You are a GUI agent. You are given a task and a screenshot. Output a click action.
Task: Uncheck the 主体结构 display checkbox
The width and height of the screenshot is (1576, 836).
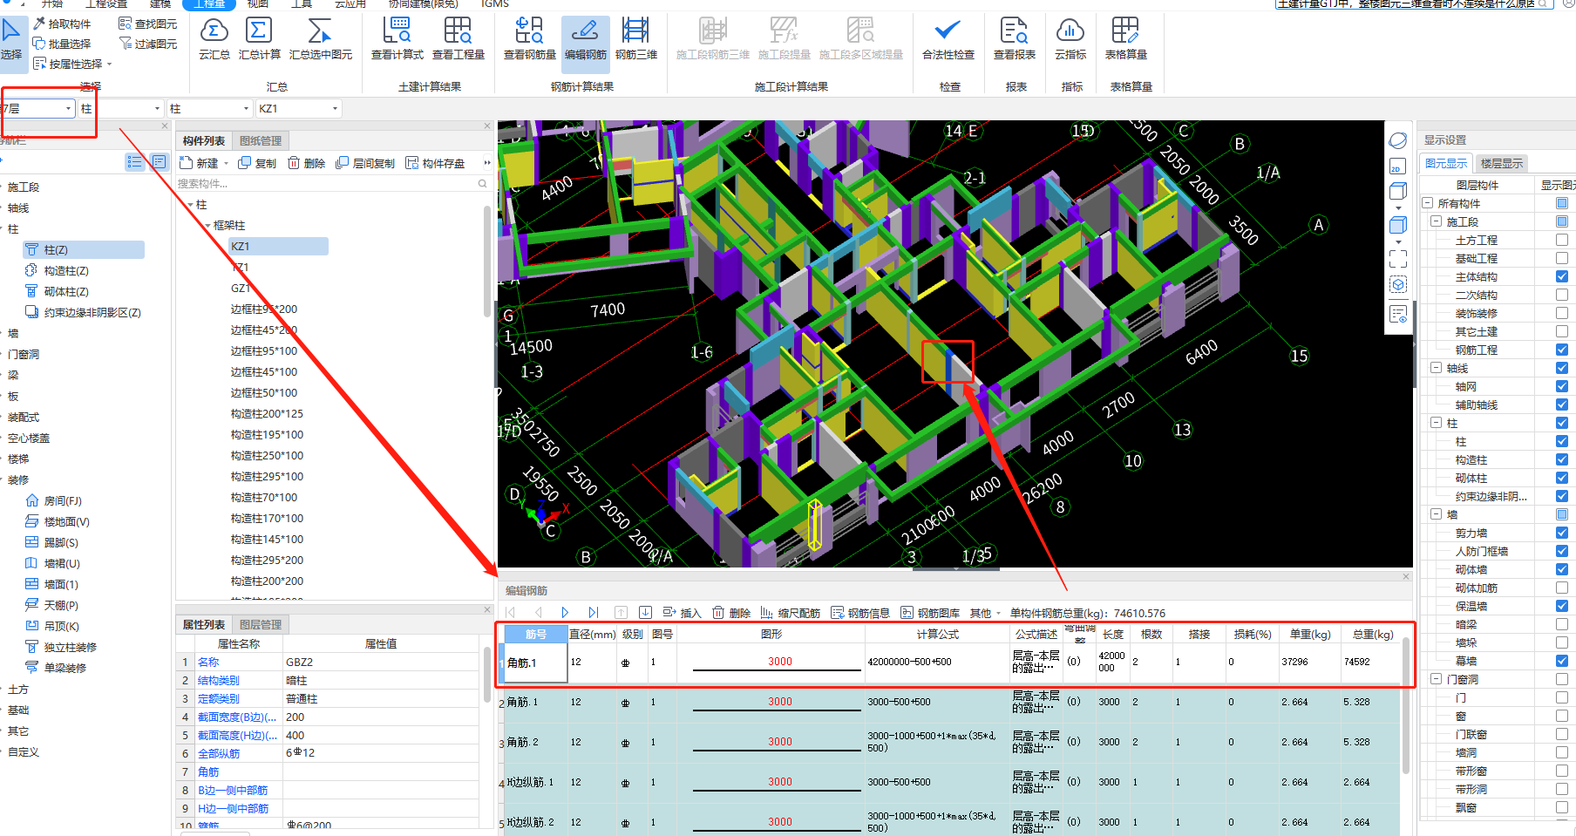(x=1562, y=276)
